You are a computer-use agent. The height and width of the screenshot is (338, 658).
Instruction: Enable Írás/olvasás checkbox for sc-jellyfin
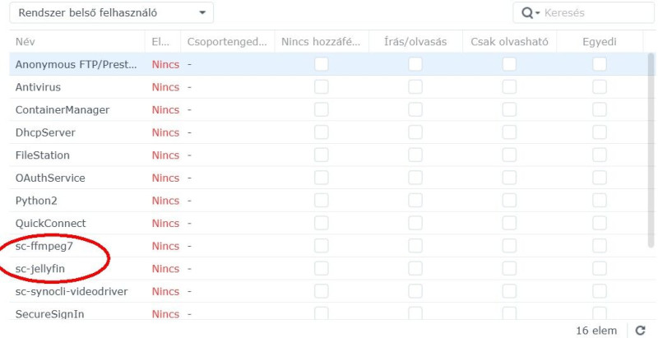[415, 269]
